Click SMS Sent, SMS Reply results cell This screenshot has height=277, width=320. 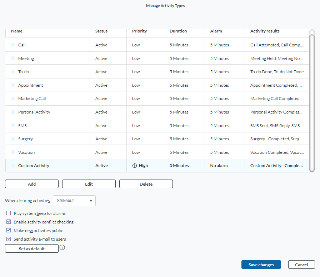277,126
